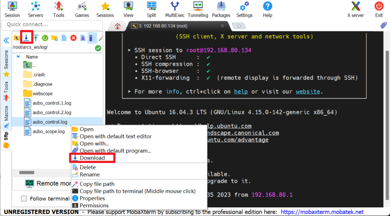Screen dimensions: 390x216
Task: Tick the Follow terminal folder checkbox
Action: point(24,198)
